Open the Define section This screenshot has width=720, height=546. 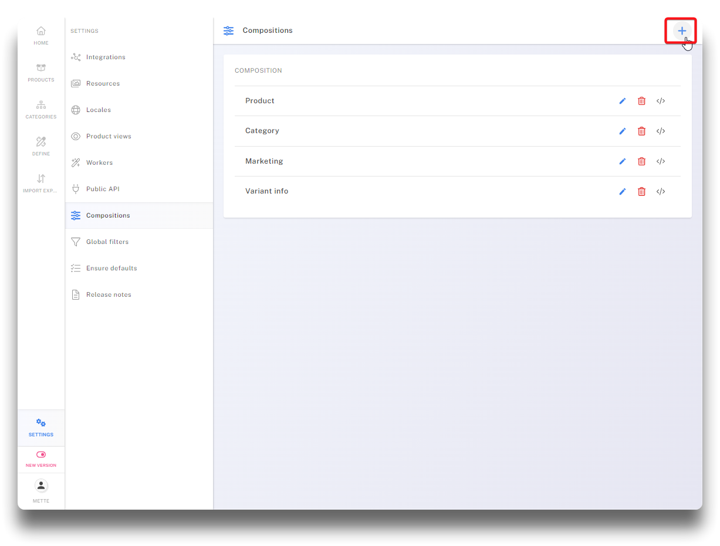click(41, 146)
